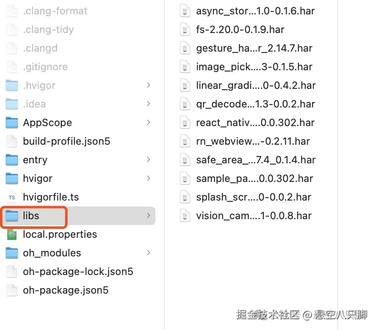Select the oh_modules folder
377x330 pixels.
click(52, 253)
